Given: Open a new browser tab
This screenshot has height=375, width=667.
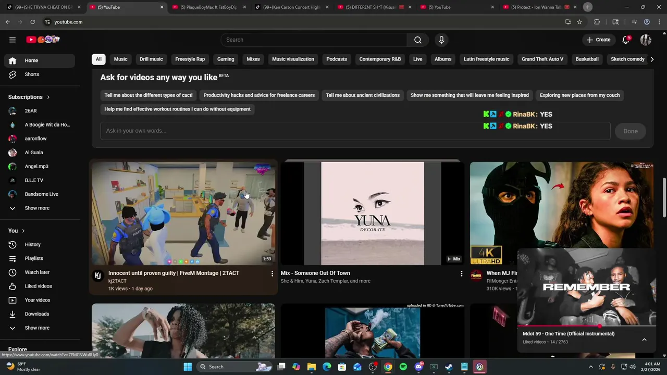Looking at the screenshot, I should 587,7.
